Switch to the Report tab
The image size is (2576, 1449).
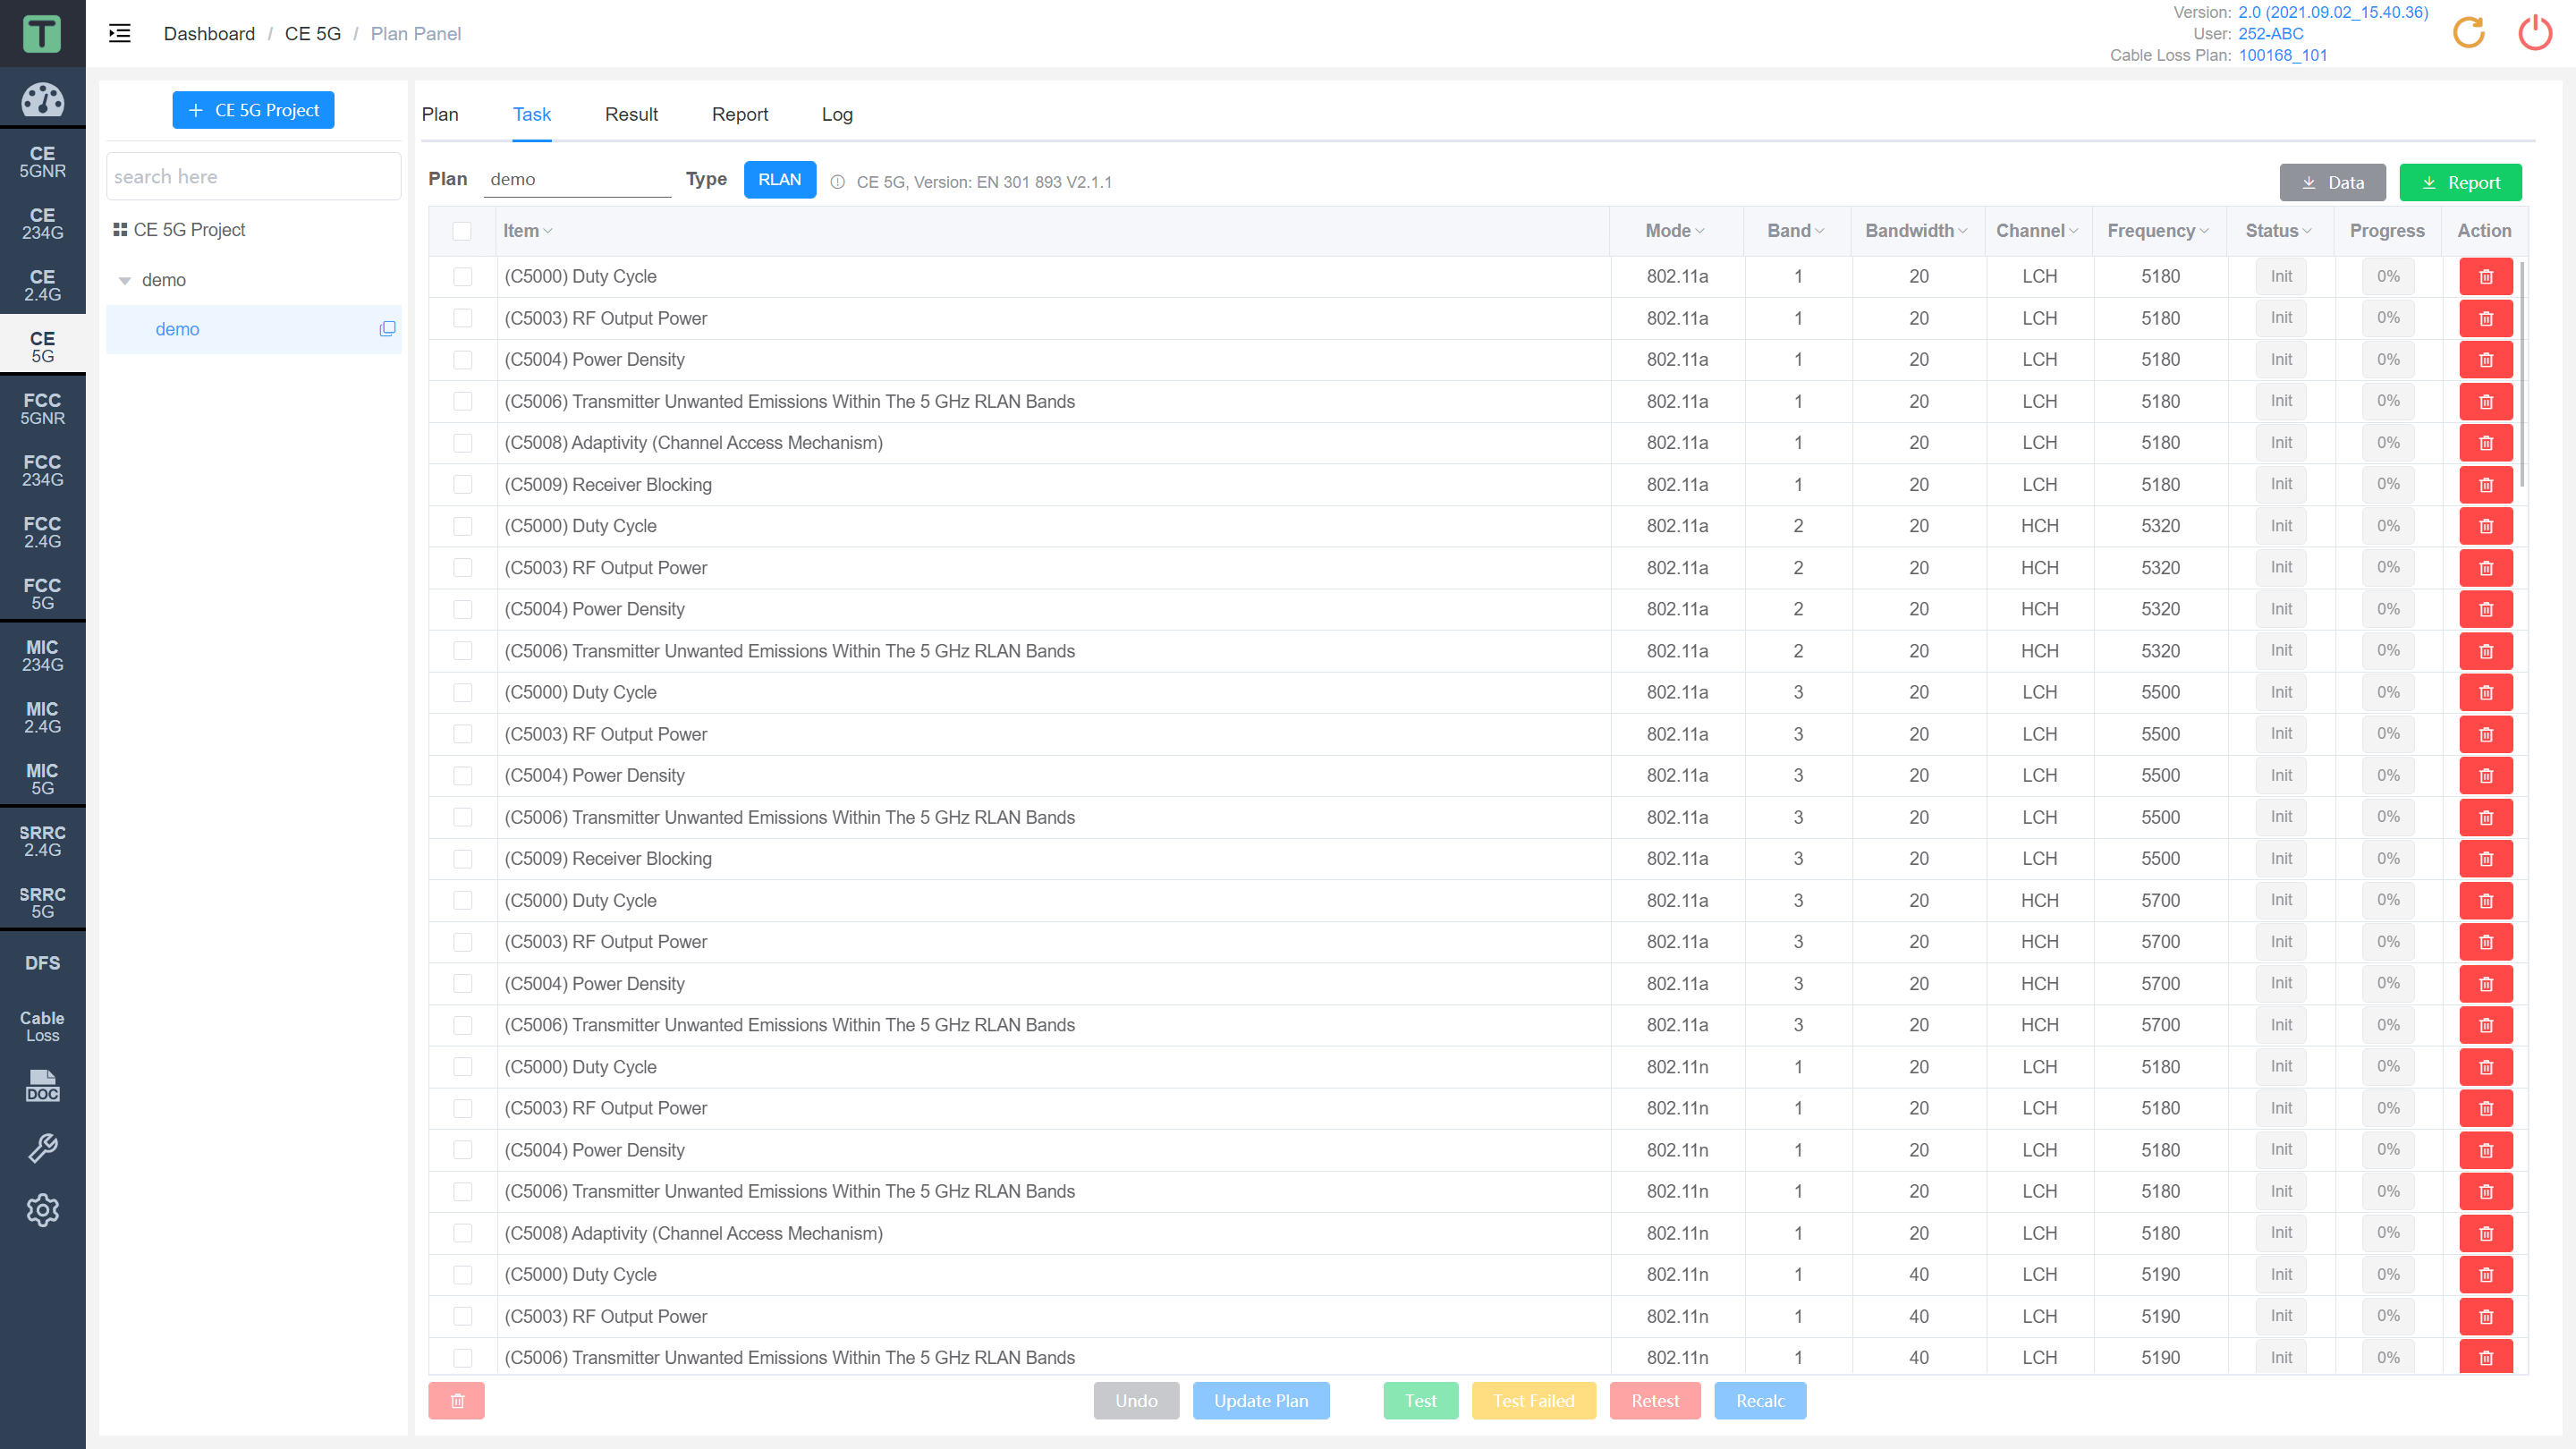point(740,114)
